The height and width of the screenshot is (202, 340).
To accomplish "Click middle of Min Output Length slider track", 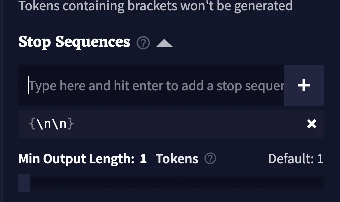I will click(171, 183).
